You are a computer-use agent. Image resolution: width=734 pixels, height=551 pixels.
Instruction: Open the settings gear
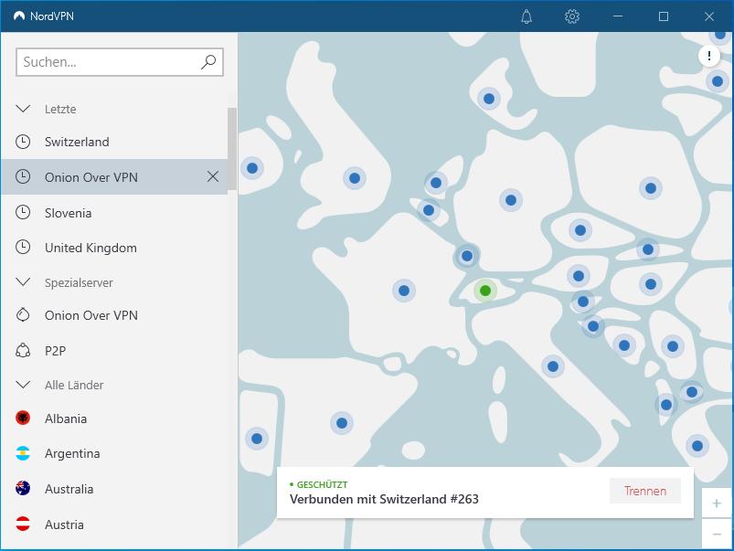[x=571, y=16]
